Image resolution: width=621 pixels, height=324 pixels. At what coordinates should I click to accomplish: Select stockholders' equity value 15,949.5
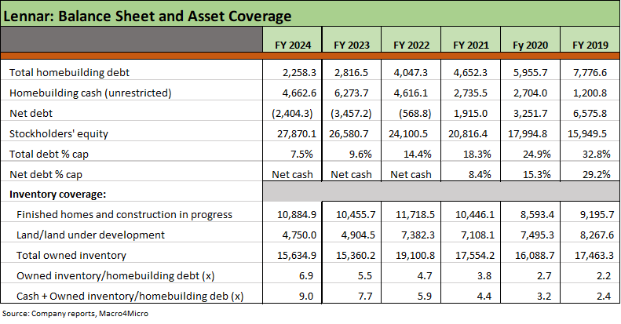pyautogui.click(x=587, y=134)
